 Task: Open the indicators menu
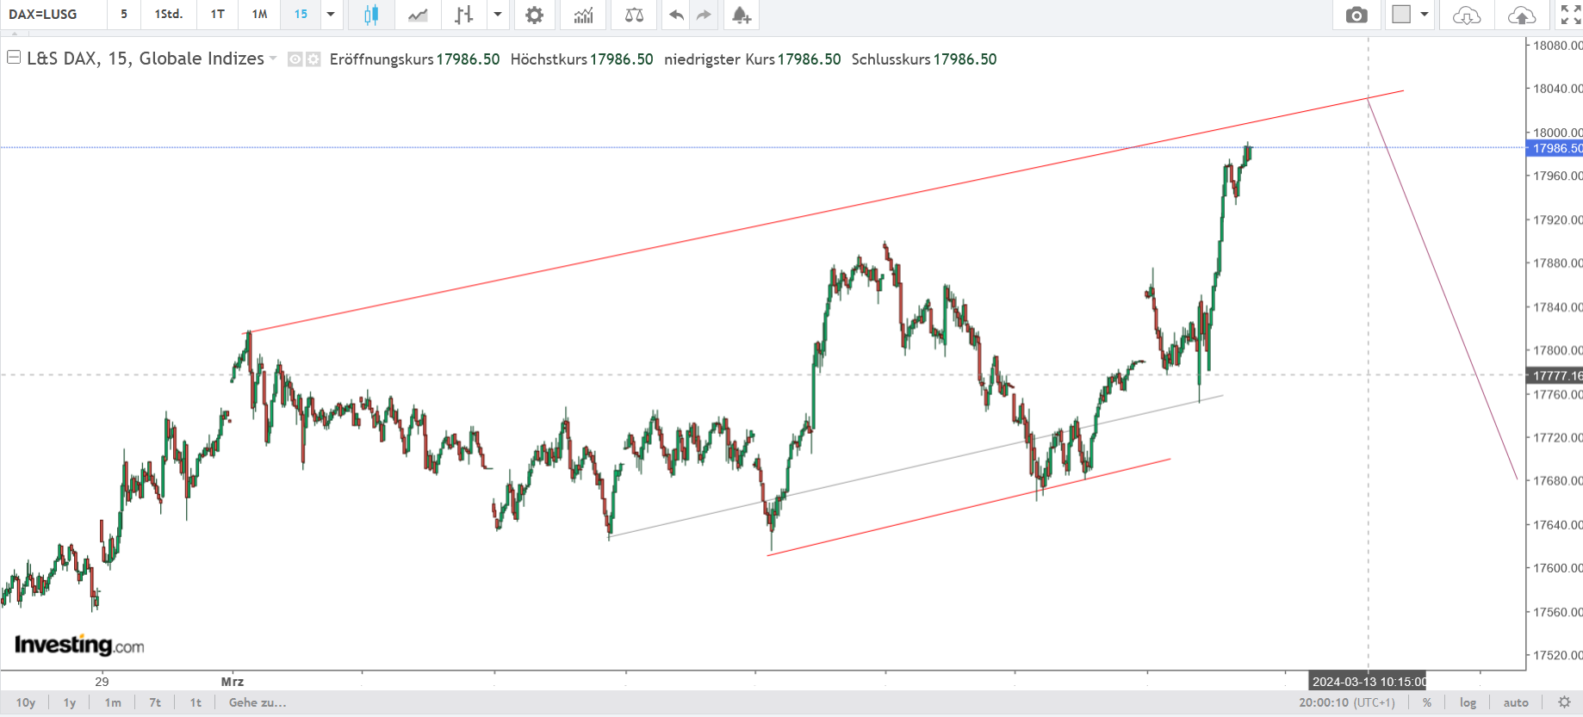[584, 15]
